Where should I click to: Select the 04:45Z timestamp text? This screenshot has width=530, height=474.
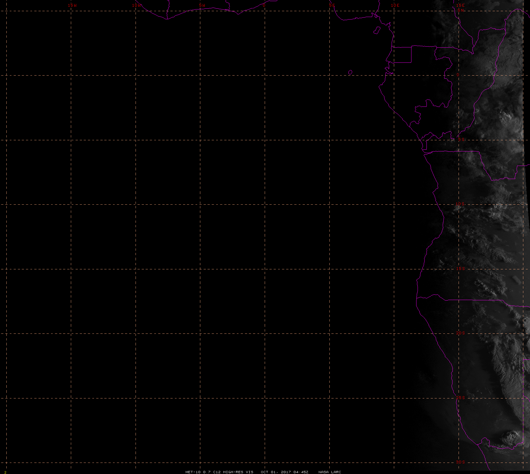(301, 472)
